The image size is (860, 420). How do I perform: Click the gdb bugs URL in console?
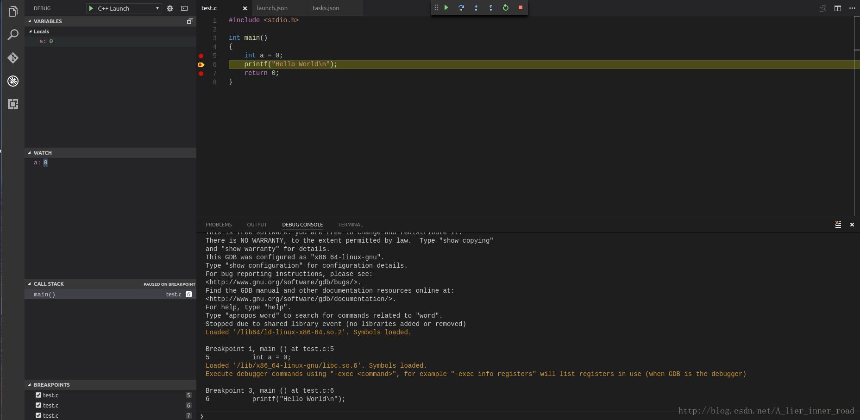[x=283, y=282]
